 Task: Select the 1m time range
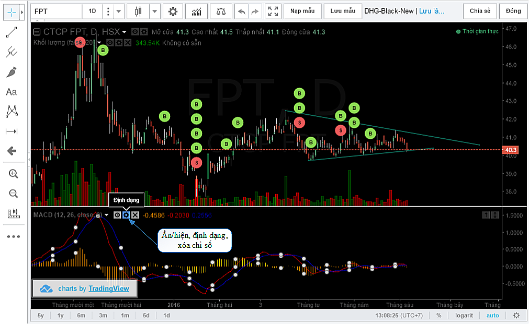point(125,315)
